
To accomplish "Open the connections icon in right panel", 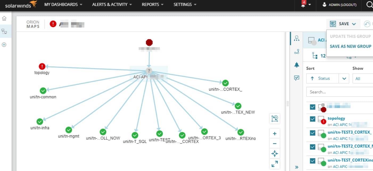I will point(297,52).
